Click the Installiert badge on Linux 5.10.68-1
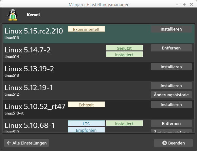Screen dimensions: 197x151 point(124,123)
